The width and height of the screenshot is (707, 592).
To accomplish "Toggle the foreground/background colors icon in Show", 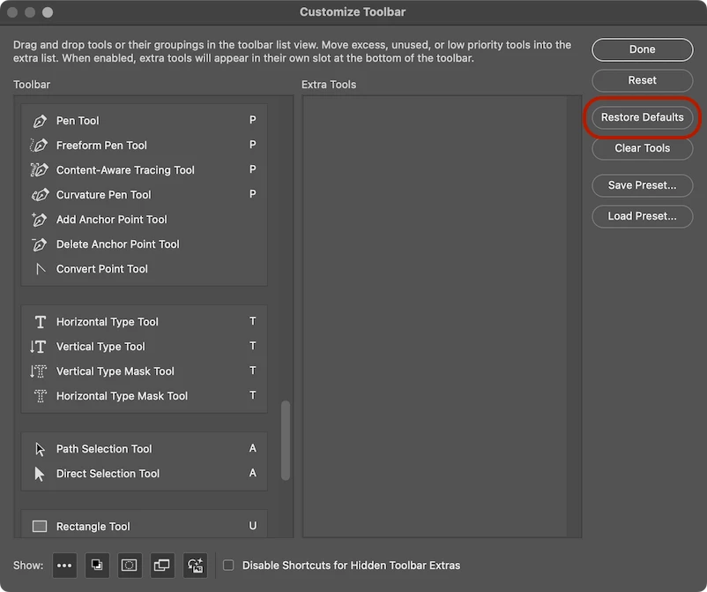I will (x=97, y=566).
